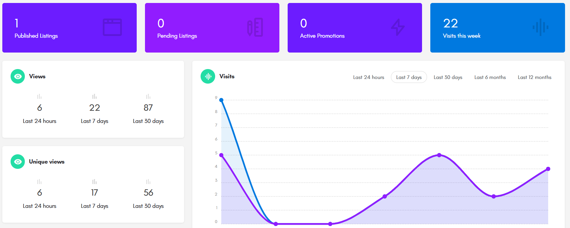This screenshot has width=570, height=228.
Task: Select the Last 7 days chart range
Action: click(409, 77)
